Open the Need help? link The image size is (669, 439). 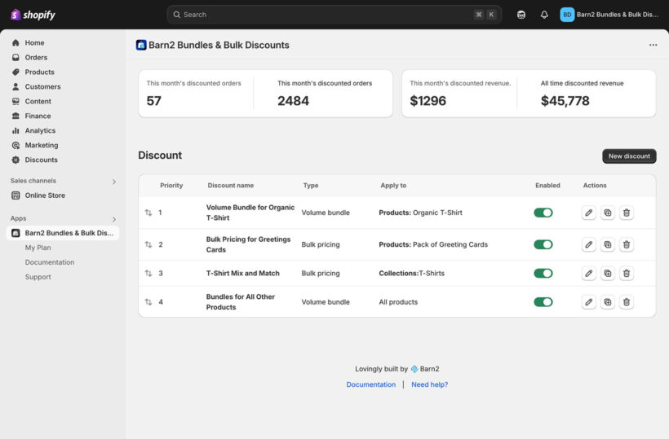point(429,384)
